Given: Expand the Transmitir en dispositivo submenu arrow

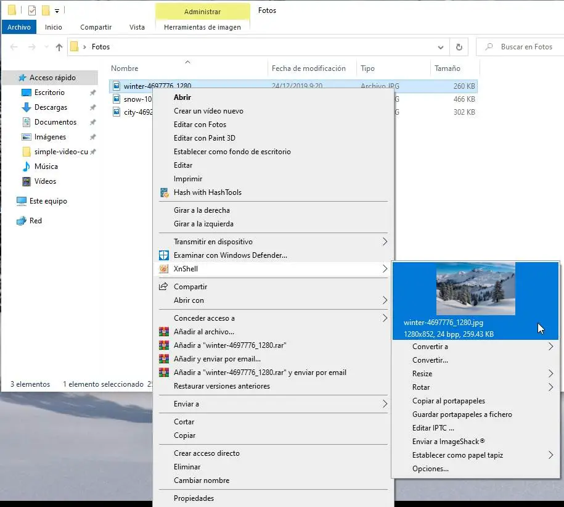Looking at the screenshot, I should point(385,241).
